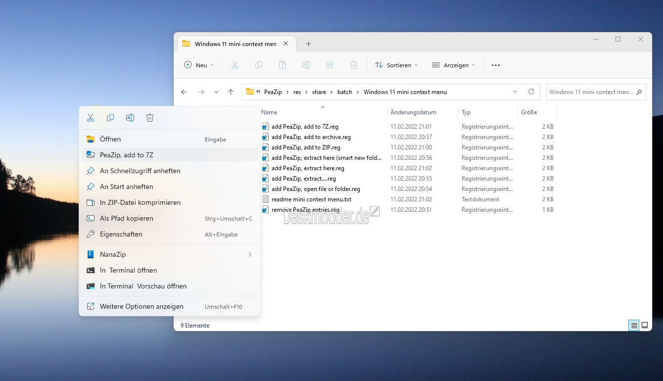Click the search box in Explorer
This screenshot has width=663, height=381.
coord(596,92)
